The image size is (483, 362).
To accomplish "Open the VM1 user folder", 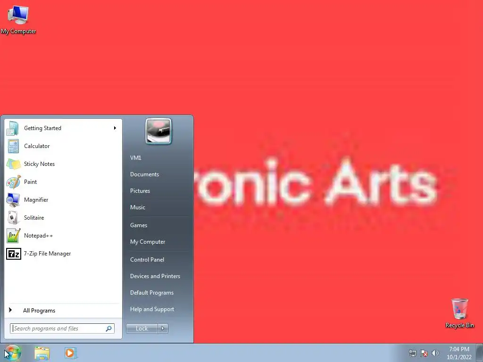I will 135,158.
